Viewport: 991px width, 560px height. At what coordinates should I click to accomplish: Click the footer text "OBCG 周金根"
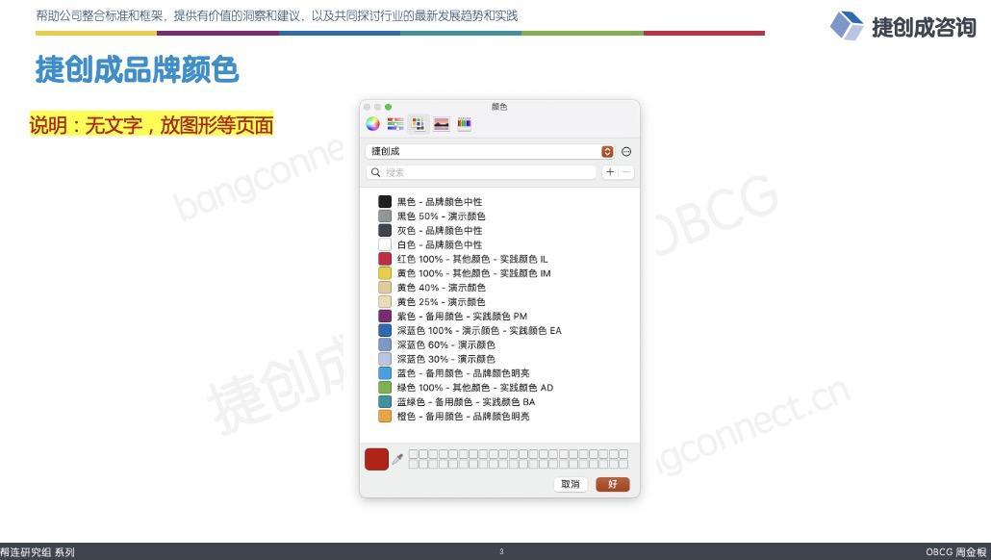pyautogui.click(x=956, y=552)
